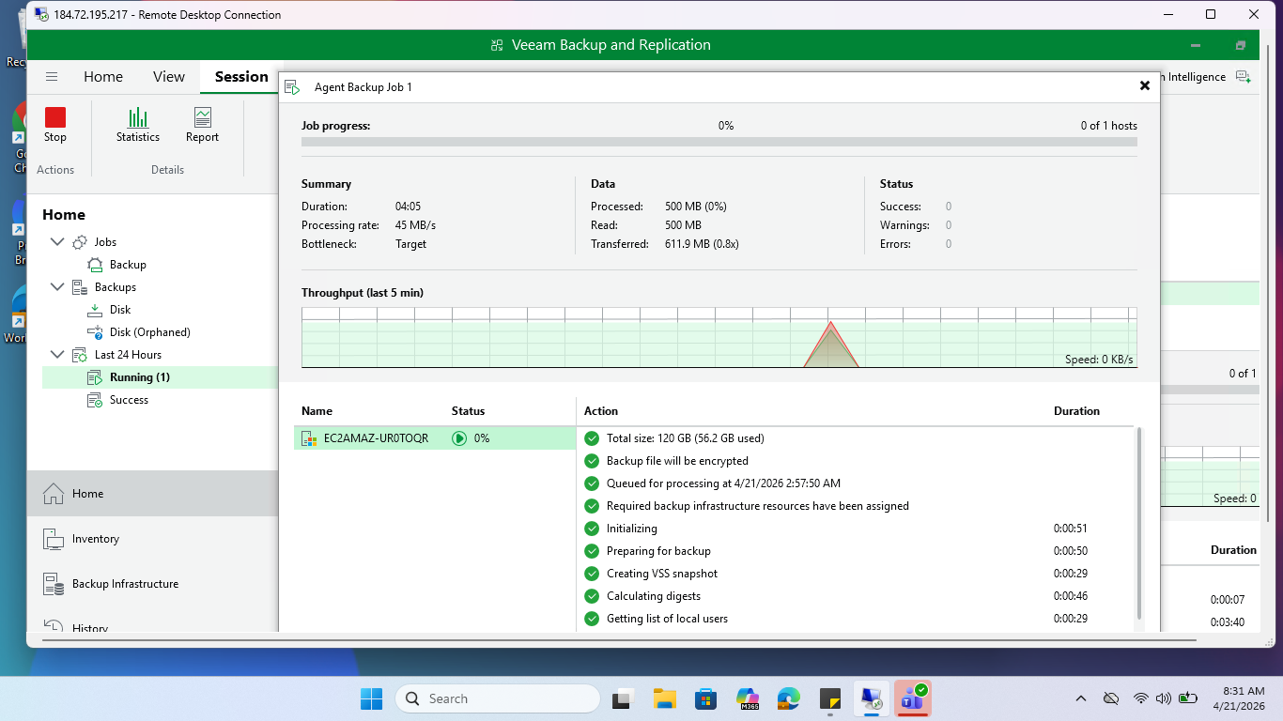Click the Last 24 Hours node icon
The width and height of the screenshot is (1283, 721).
point(79,355)
